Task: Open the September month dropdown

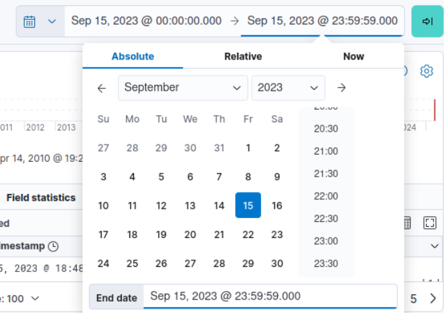Action: 182,88
